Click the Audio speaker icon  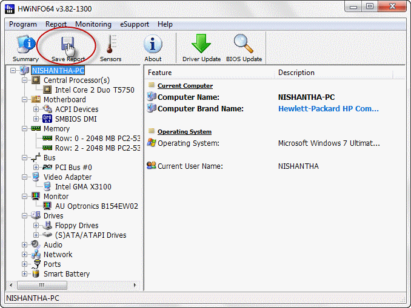click(36, 244)
